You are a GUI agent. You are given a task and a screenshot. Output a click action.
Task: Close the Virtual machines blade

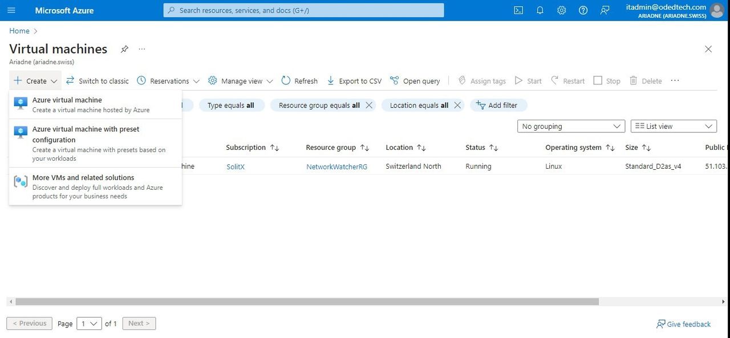point(708,49)
